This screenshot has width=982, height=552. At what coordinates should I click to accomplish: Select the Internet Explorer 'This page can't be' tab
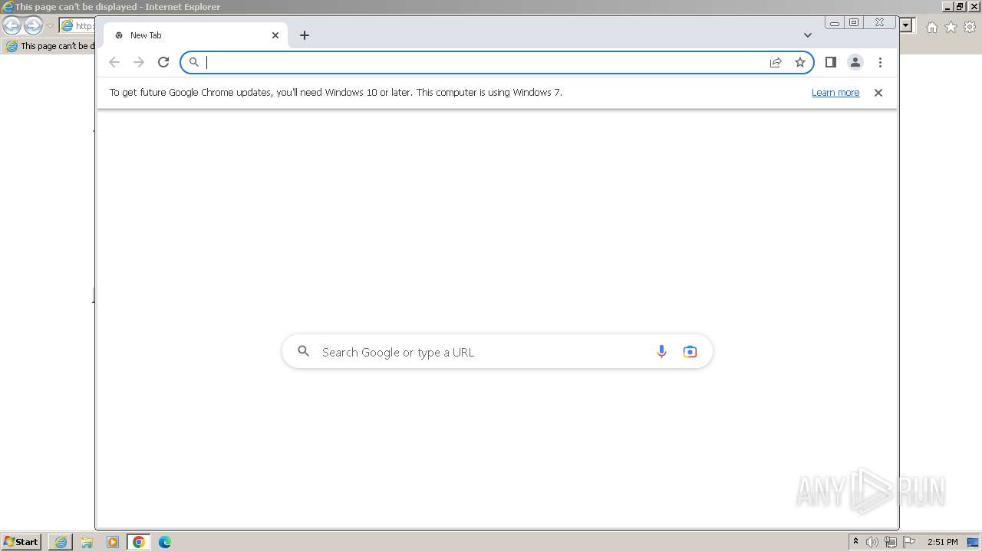pos(49,46)
